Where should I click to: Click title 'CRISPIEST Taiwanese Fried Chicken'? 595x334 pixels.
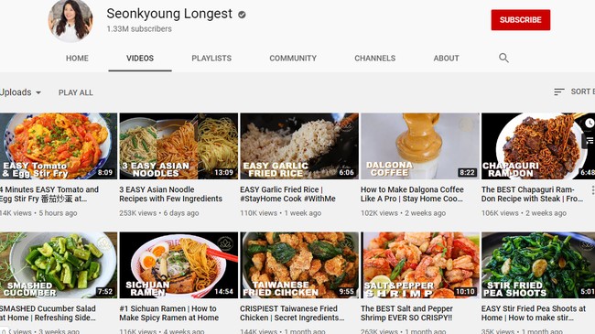[x=292, y=313]
